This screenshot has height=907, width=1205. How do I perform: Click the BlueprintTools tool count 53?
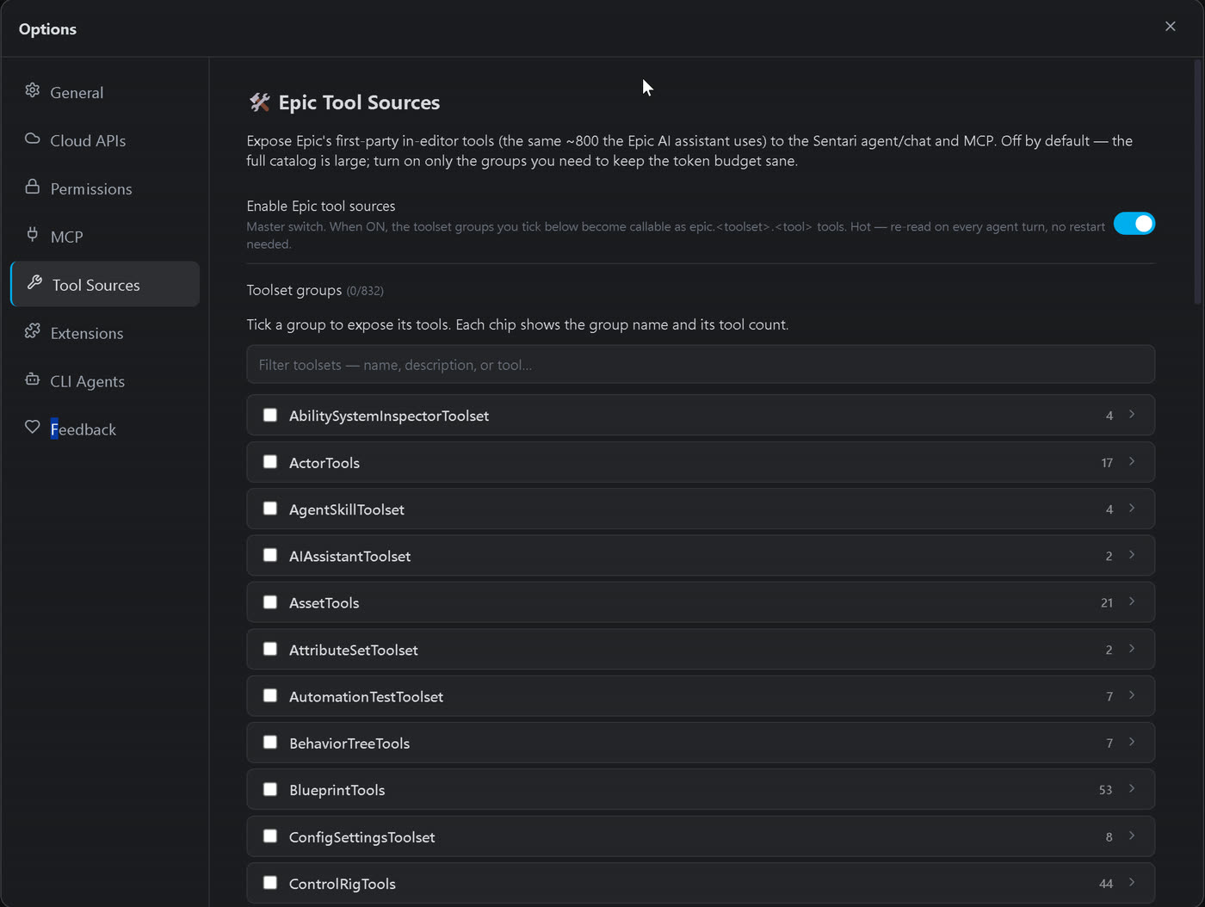click(1105, 790)
